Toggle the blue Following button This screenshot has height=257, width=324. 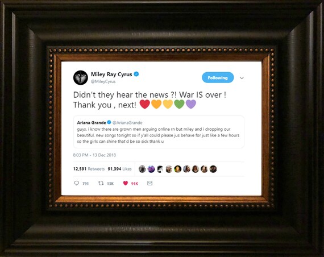coord(218,77)
